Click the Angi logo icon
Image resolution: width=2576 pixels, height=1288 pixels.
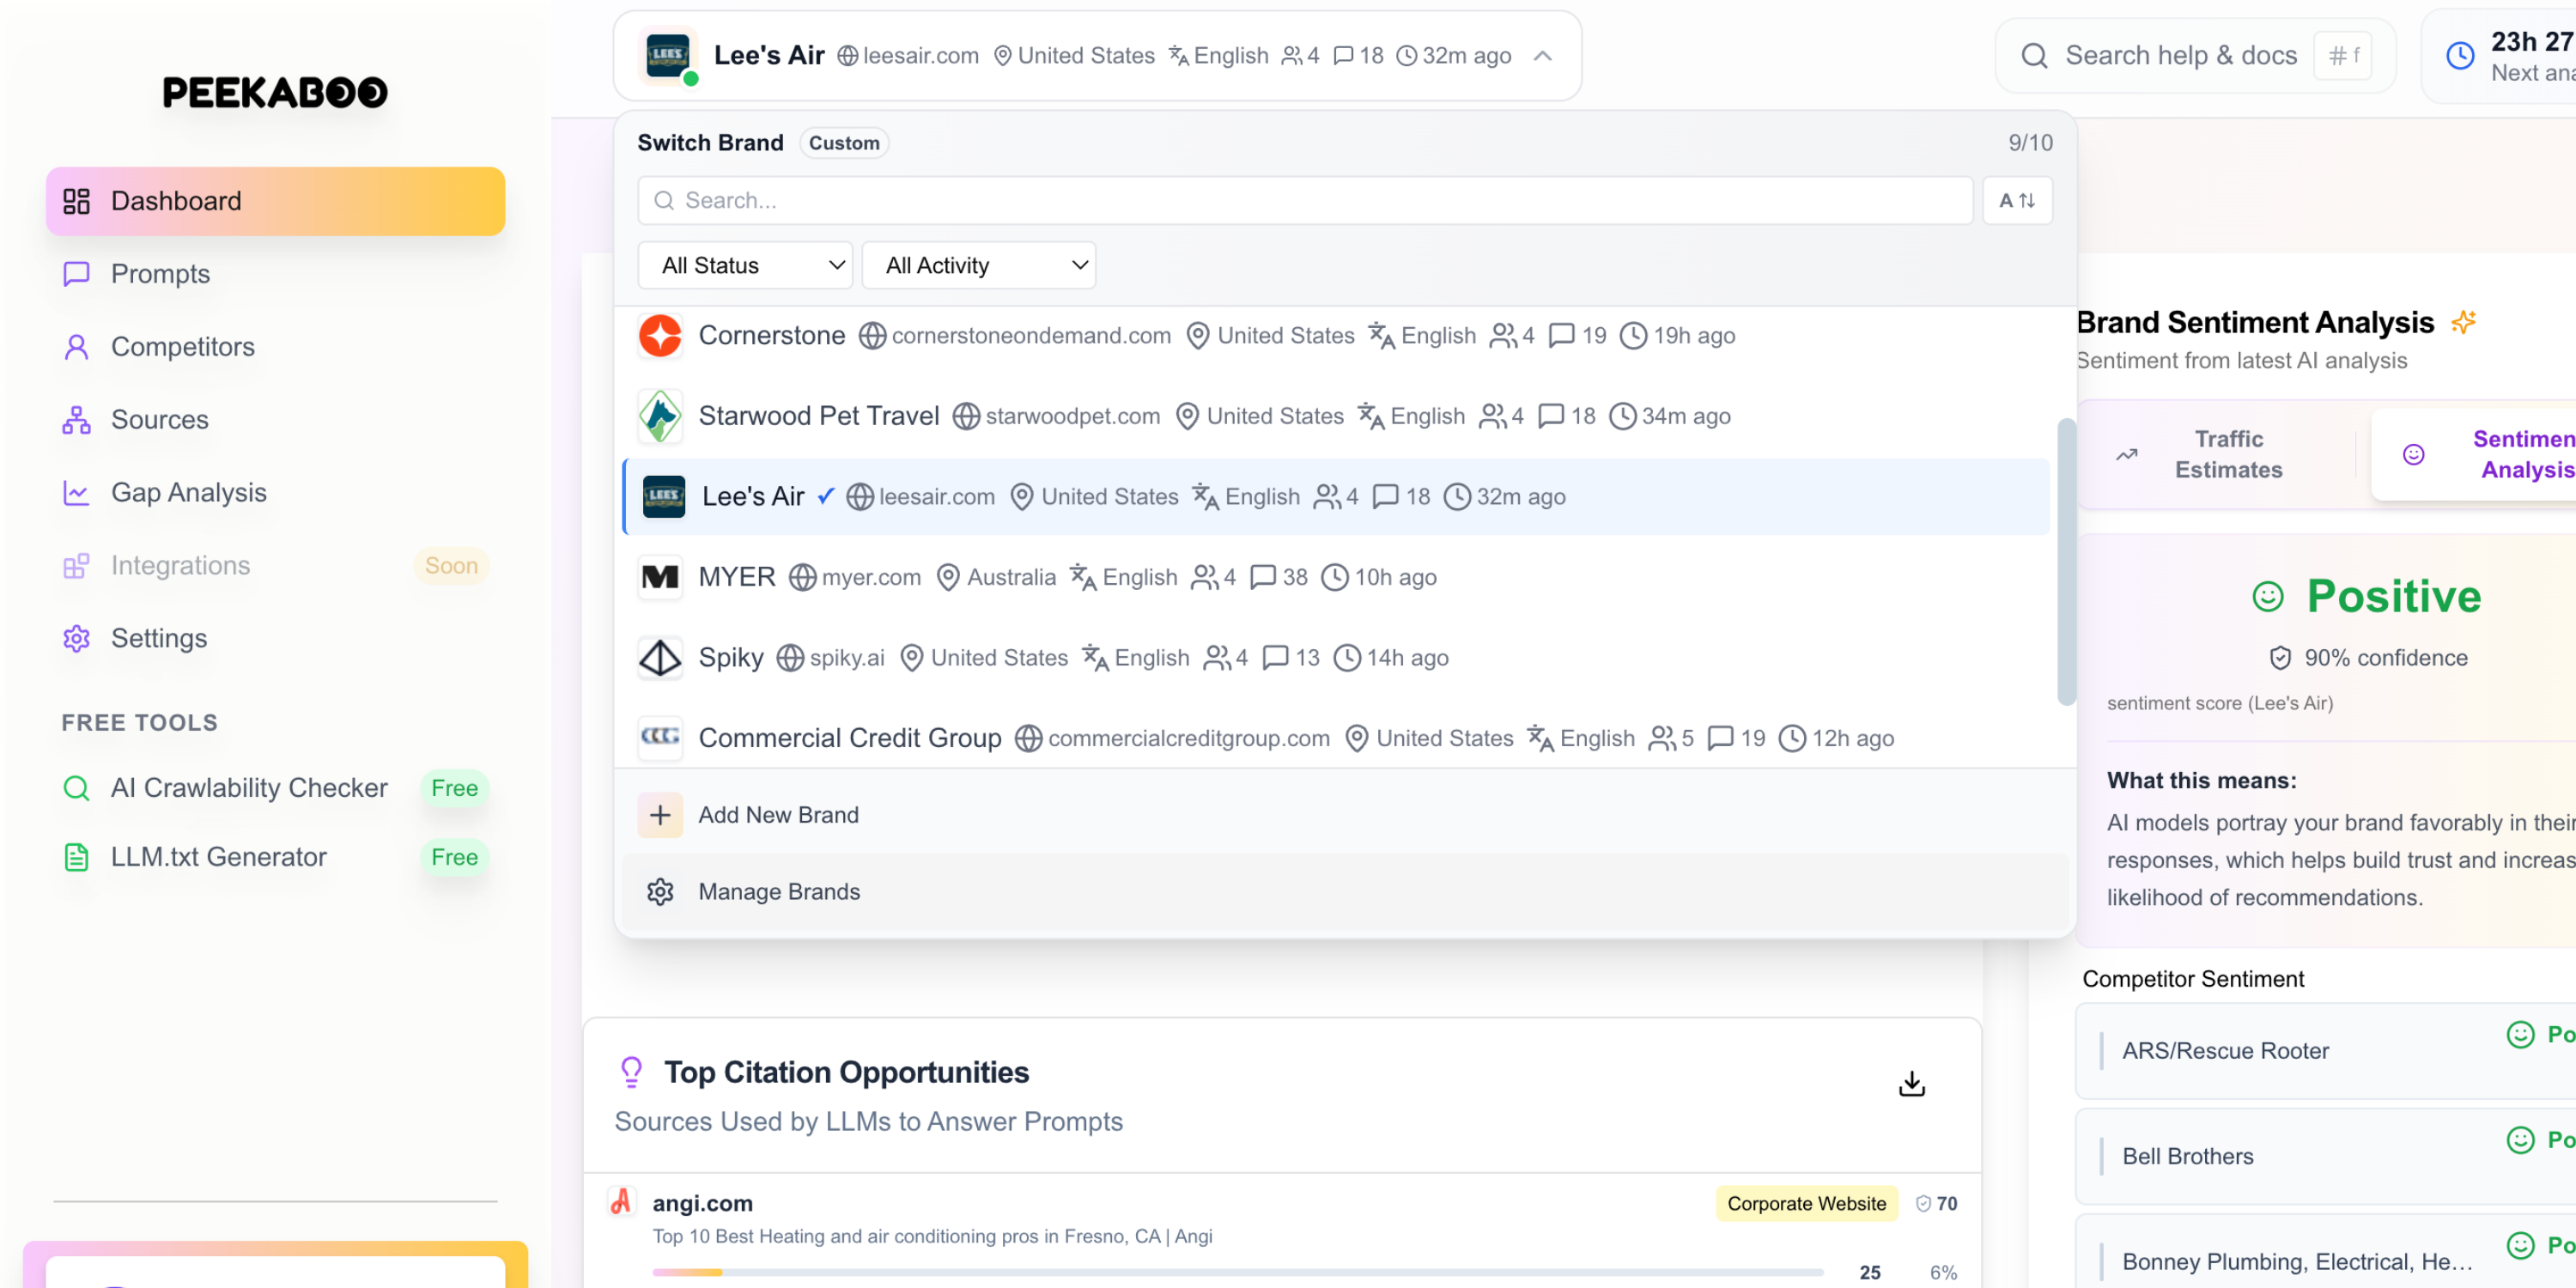[621, 1202]
